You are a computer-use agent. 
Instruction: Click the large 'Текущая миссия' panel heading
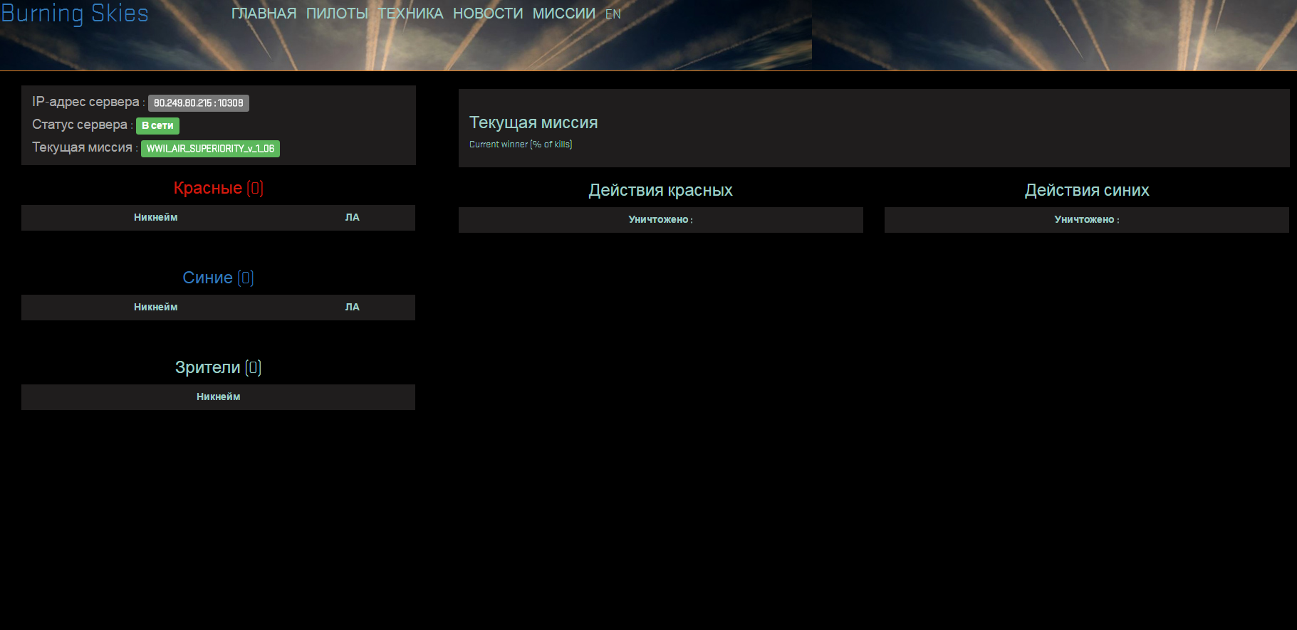click(533, 122)
